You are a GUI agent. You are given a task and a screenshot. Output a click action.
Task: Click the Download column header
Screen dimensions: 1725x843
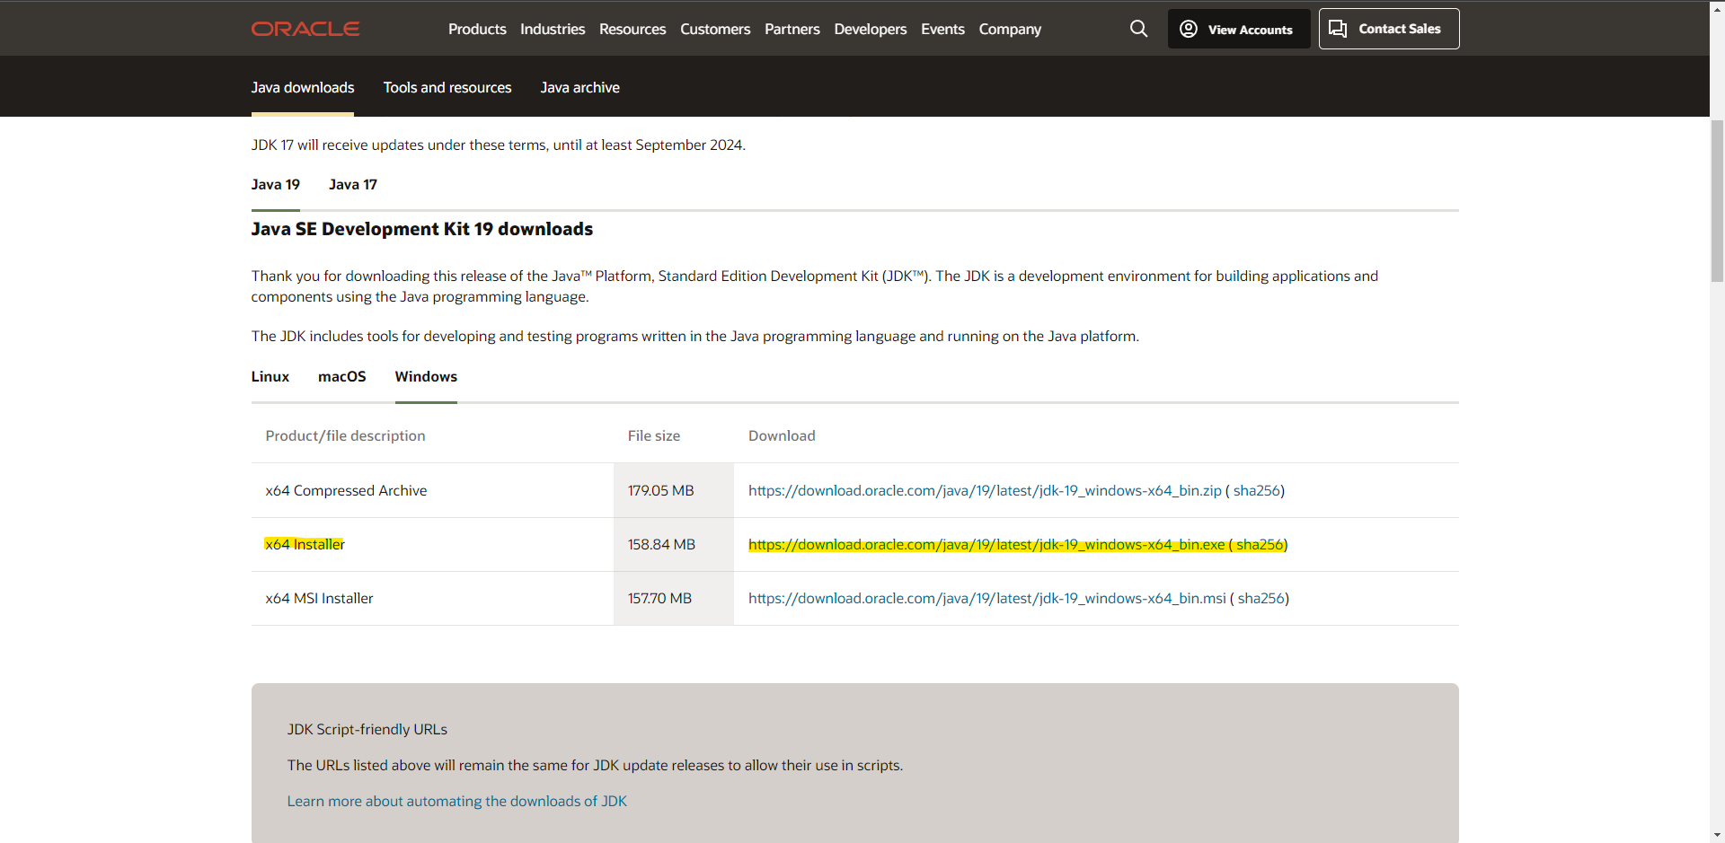click(x=782, y=435)
